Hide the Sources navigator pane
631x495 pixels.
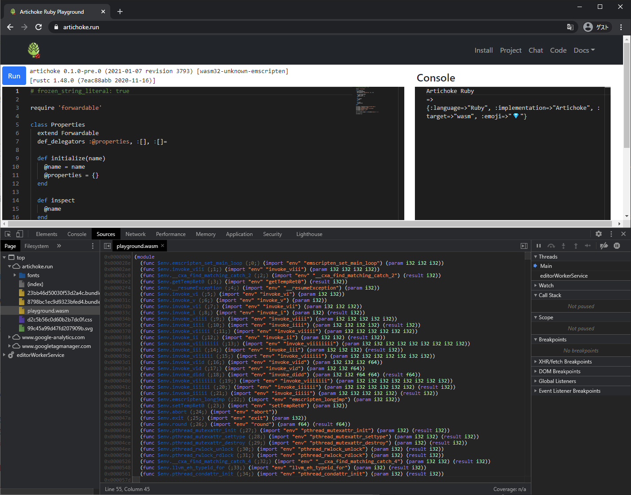coord(107,246)
